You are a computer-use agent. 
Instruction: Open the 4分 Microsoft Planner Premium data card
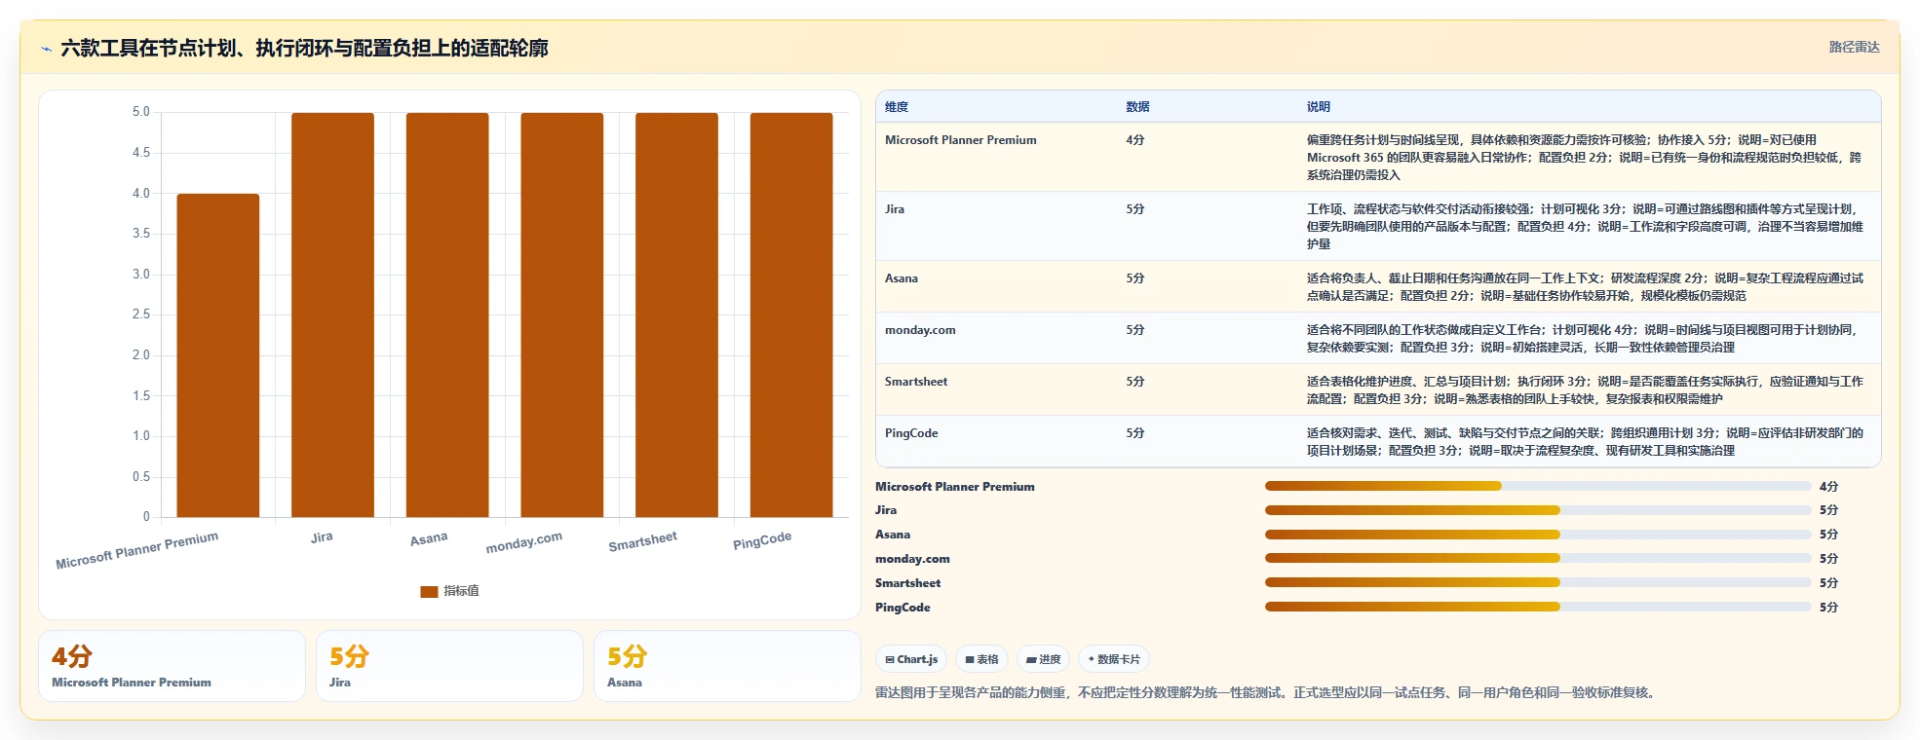(x=172, y=666)
